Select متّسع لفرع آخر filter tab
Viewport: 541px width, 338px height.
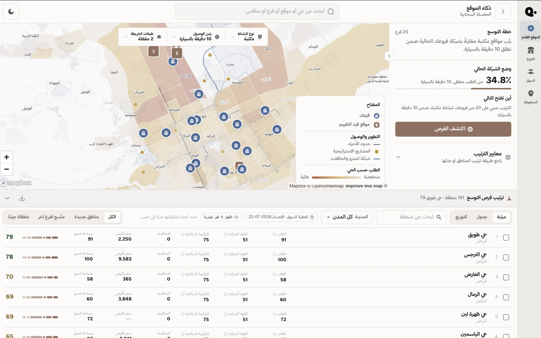[x=51, y=217]
